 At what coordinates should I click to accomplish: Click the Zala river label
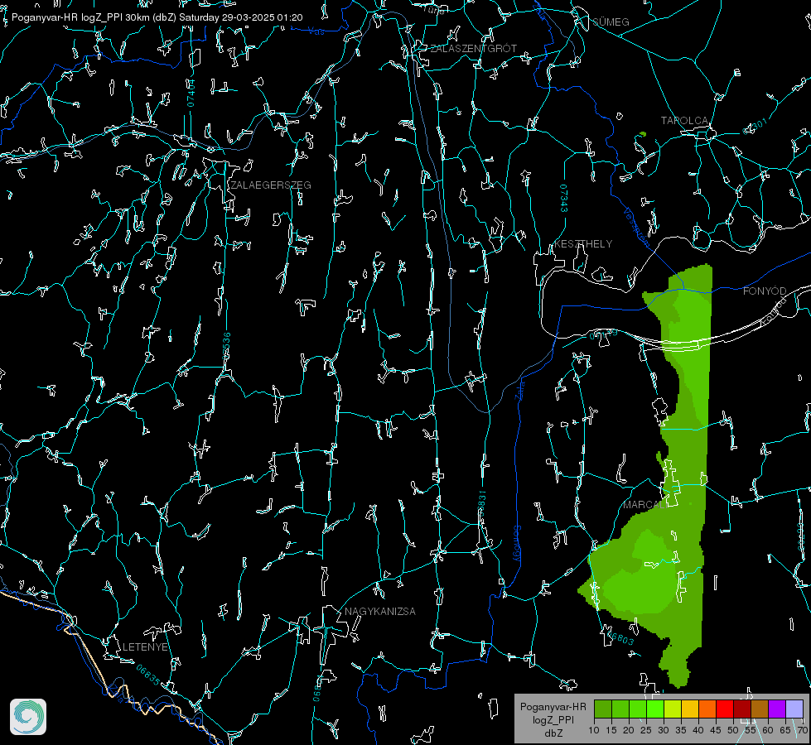(520, 391)
